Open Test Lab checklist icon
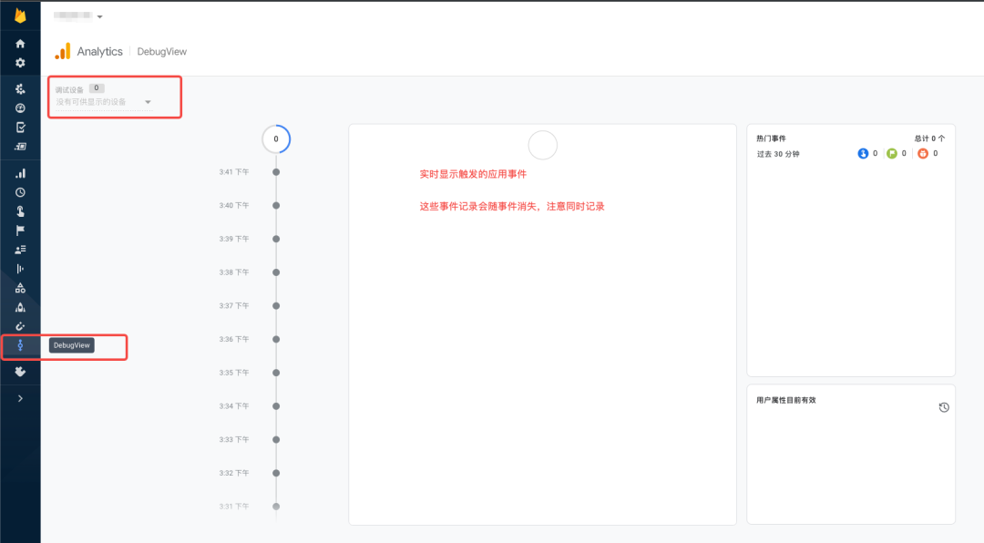Image resolution: width=984 pixels, height=543 pixels. pos(20,128)
